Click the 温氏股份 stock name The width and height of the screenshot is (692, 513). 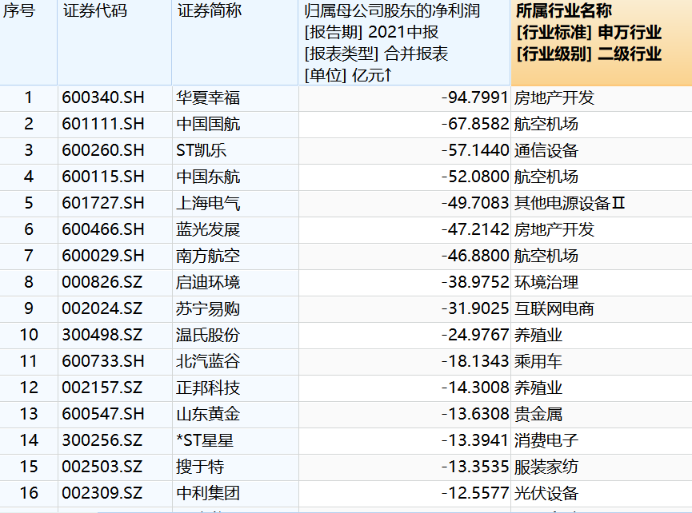(x=208, y=336)
